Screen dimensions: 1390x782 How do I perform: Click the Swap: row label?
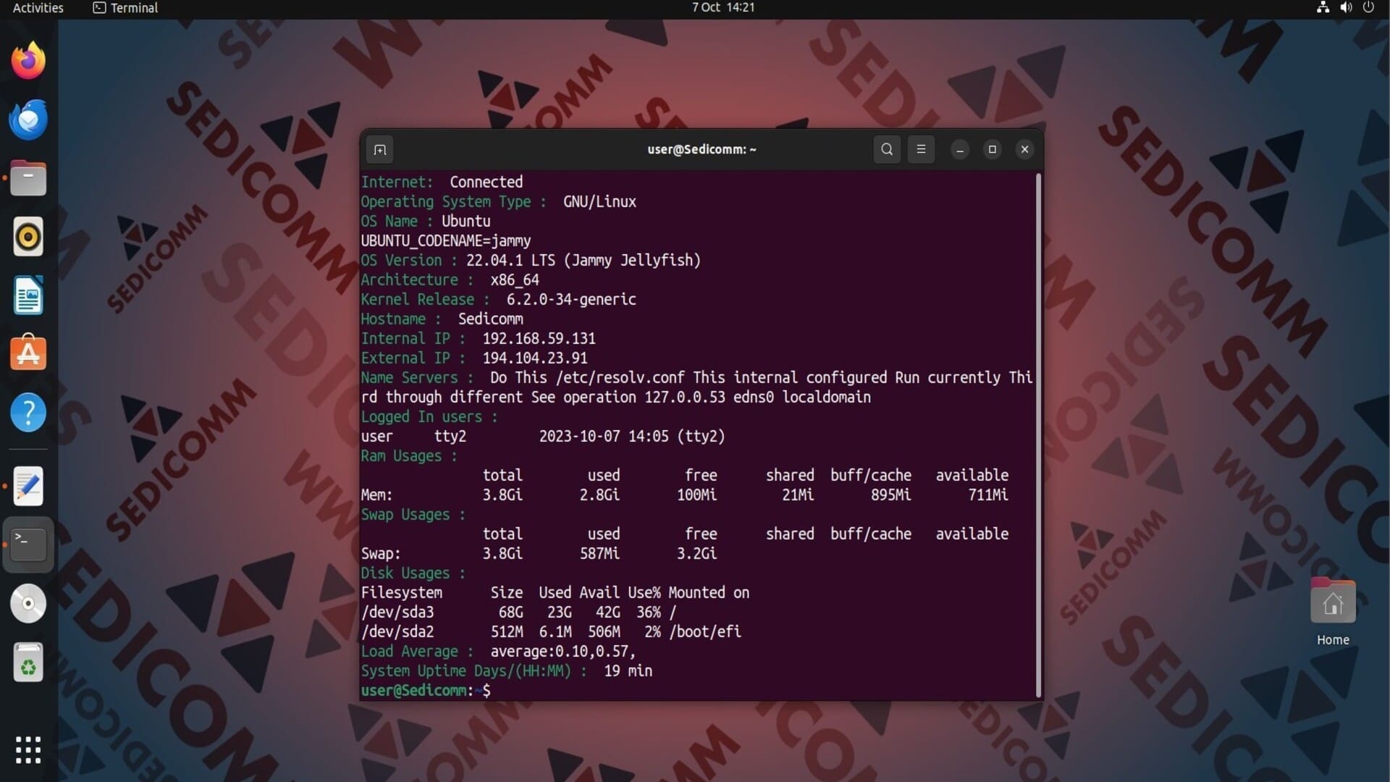381,554
